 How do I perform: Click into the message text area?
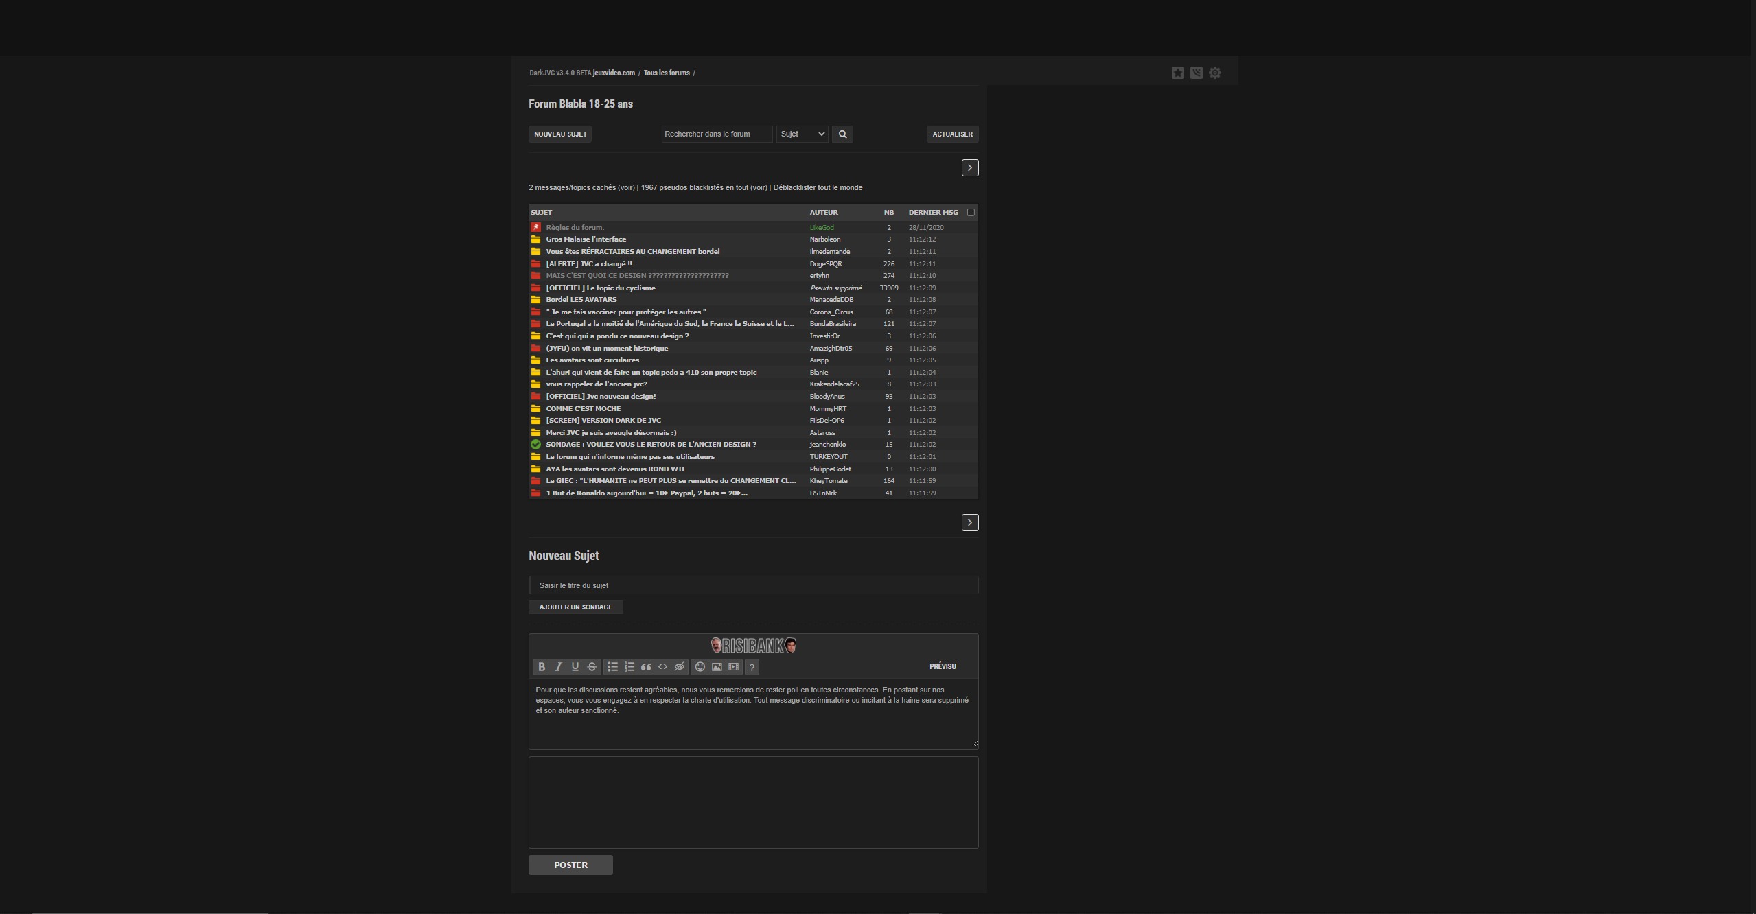[x=753, y=714]
